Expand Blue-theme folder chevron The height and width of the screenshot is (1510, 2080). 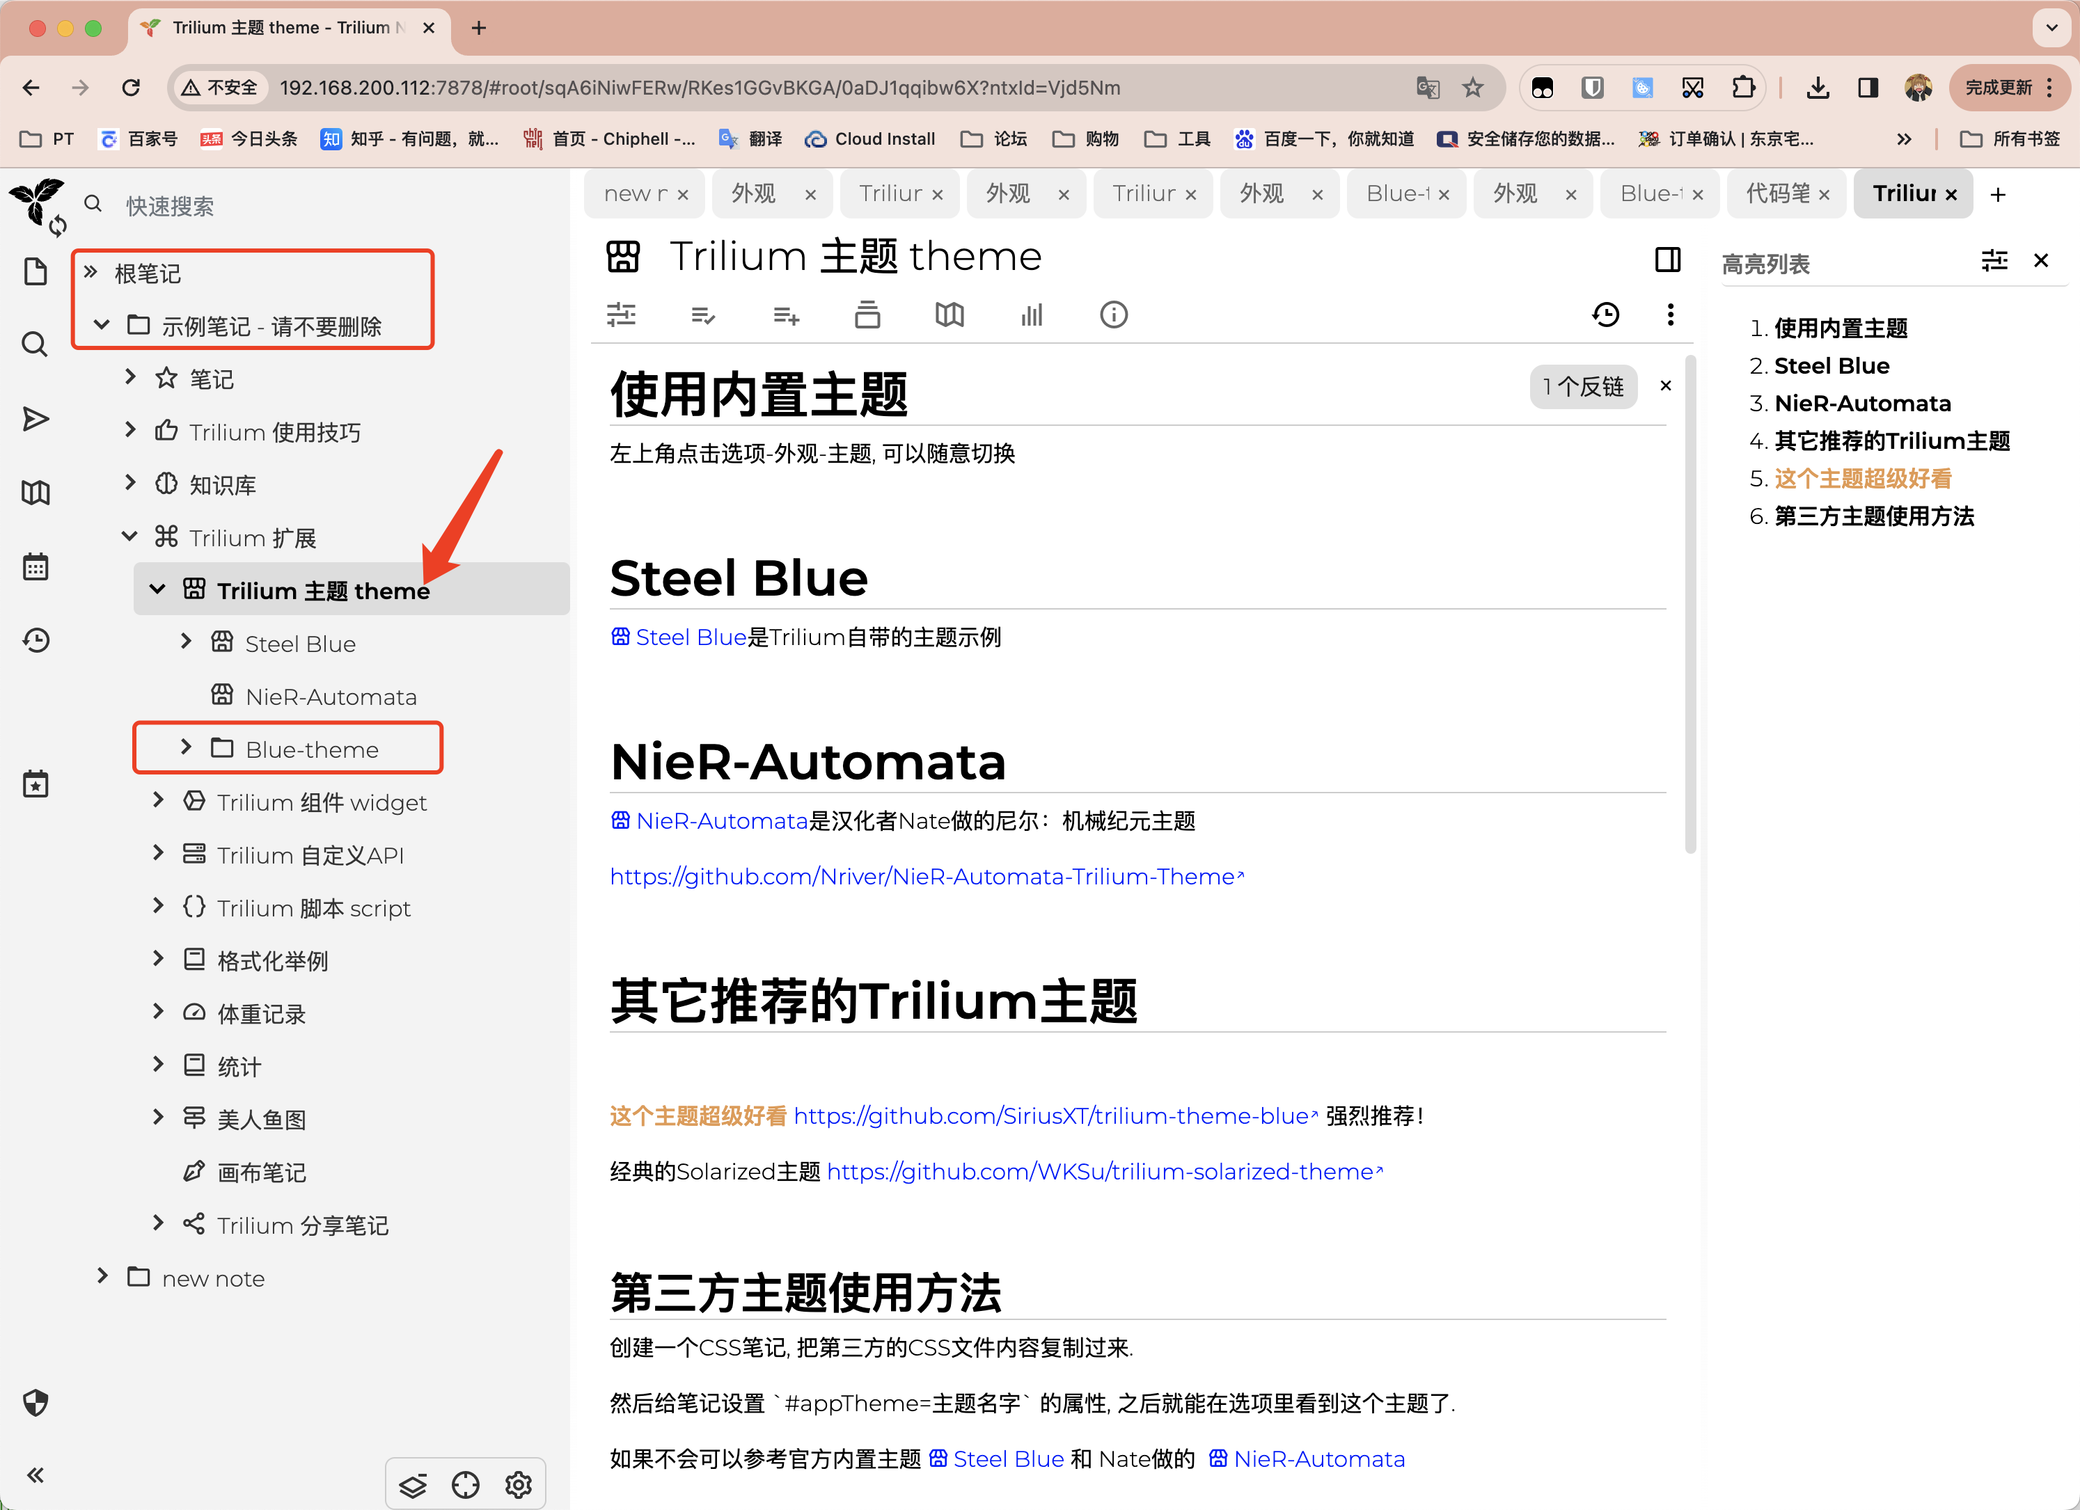[186, 747]
